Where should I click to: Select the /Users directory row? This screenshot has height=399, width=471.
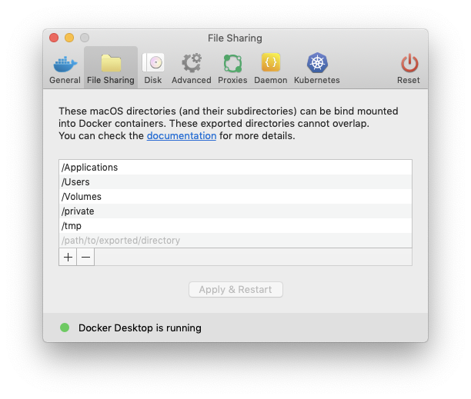pos(235,181)
